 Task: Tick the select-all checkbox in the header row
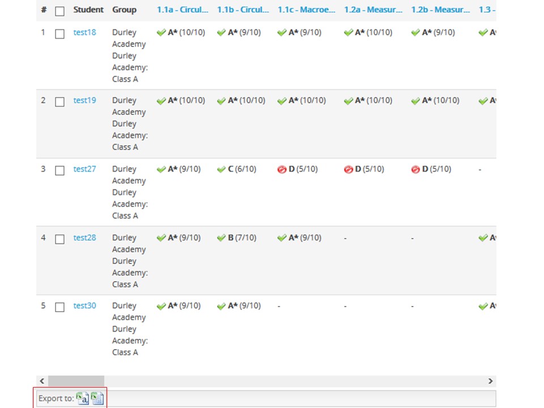pyautogui.click(x=60, y=11)
